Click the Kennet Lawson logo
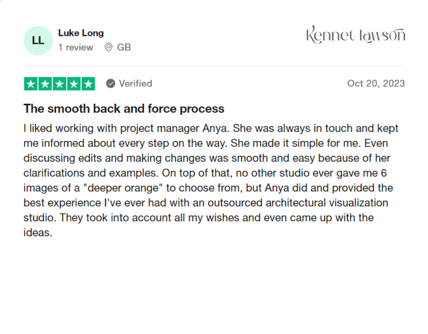This screenshot has width=428, height=334. point(356,35)
